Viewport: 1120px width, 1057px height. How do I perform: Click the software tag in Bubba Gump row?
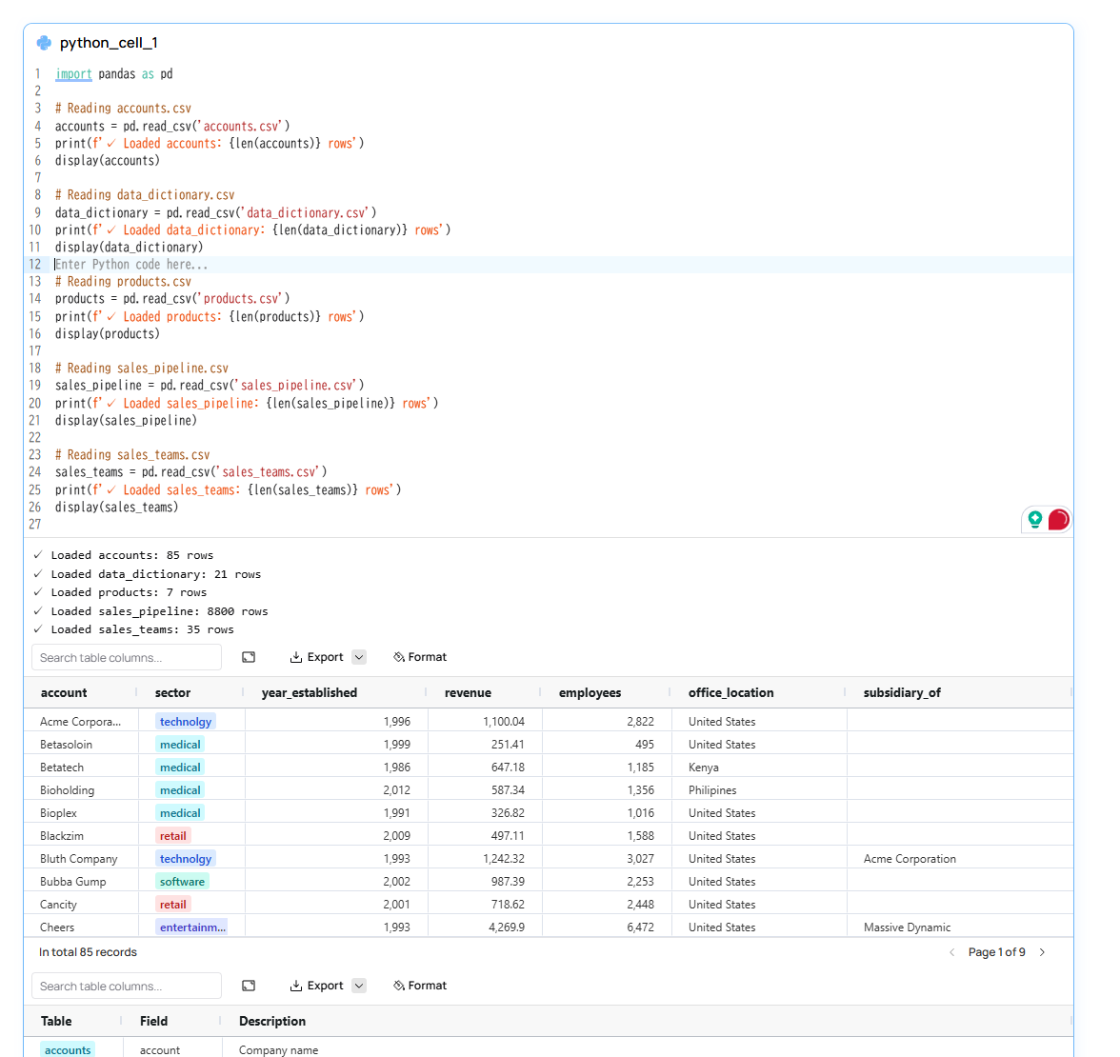coord(182,882)
